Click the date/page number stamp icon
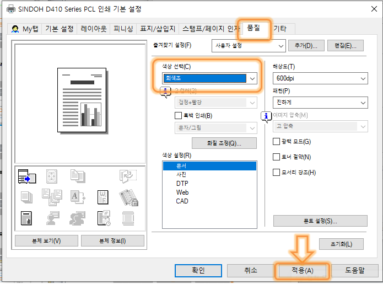This screenshot has width=383, height=284. (104, 218)
